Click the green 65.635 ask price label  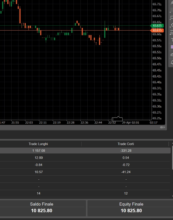point(157,26)
